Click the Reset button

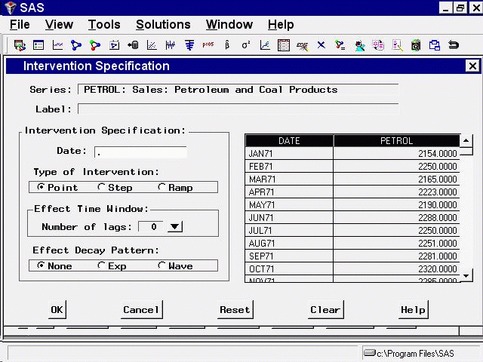(235, 309)
